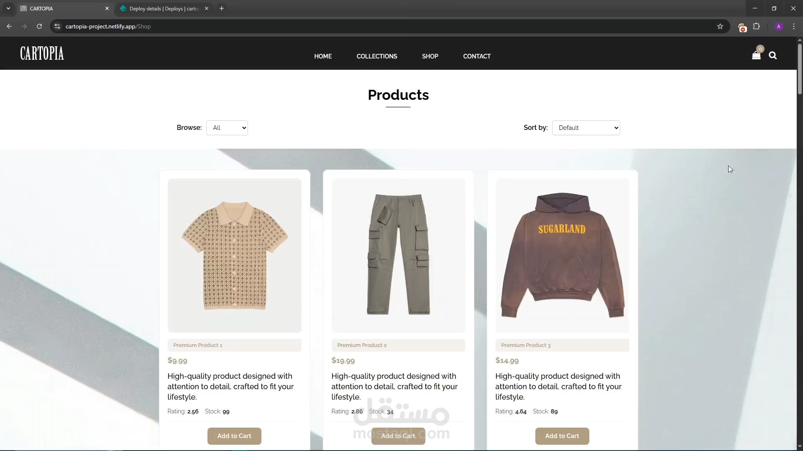This screenshot has width=803, height=451.
Task: Add Premium Product 3 to cart
Action: [x=562, y=436]
